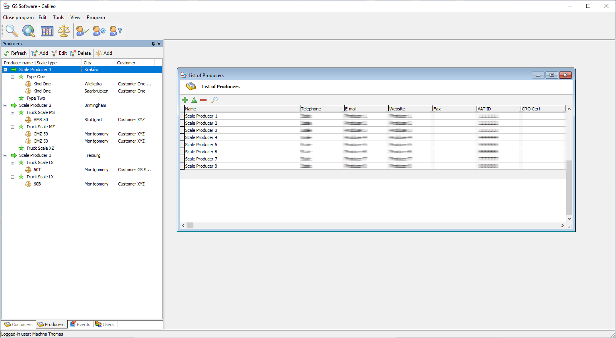
Task: Open the Tools menu
Action: [x=58, y=17]
